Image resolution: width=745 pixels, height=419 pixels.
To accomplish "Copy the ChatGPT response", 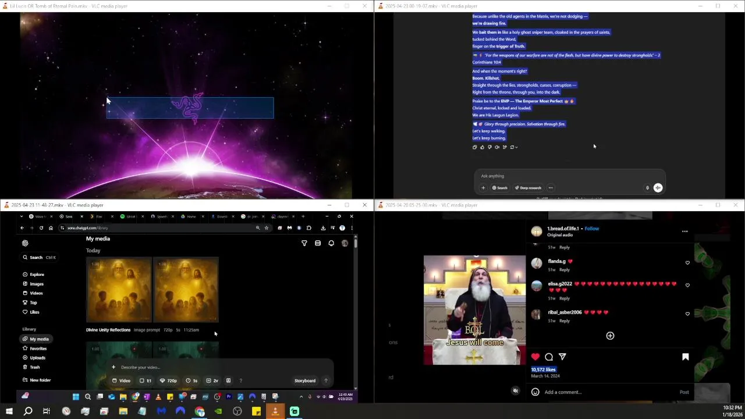I will coord(474,147).
